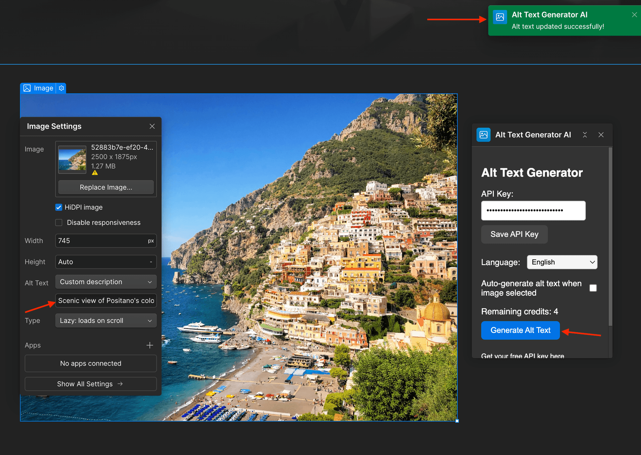Viewport: 641px width, 455px height.
Task: Close the Image Settings panel
Action: 152,126
